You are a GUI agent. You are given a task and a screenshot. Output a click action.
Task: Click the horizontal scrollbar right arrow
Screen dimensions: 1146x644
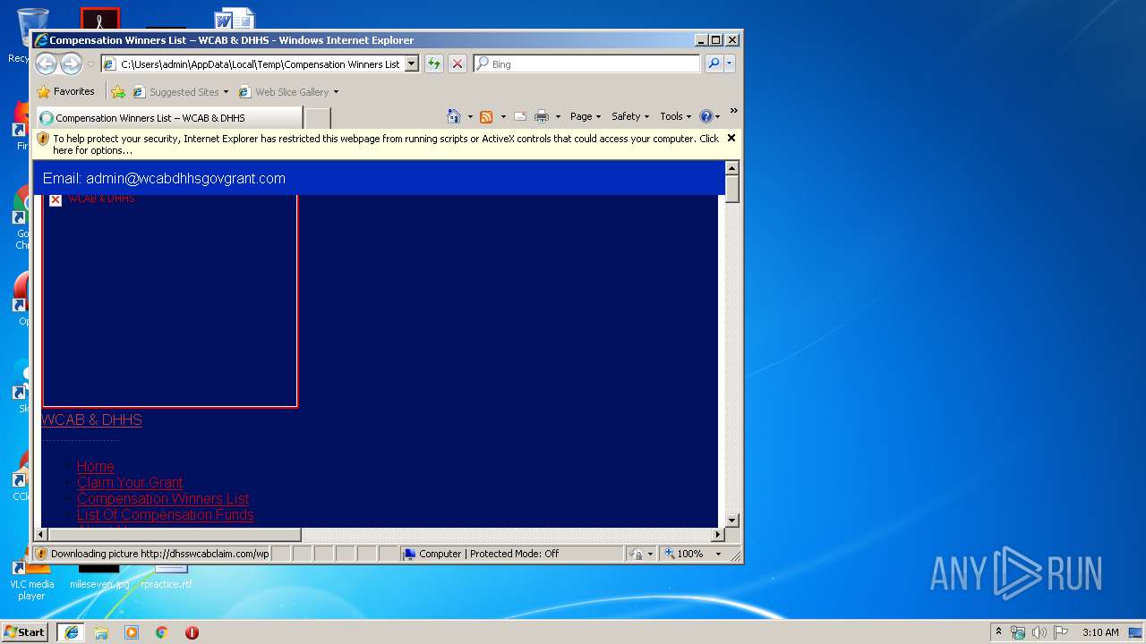(717, 535)
